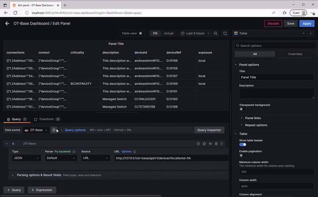Click the Save button
This screenshot has height=197, width=318.
[x=291, y=23]
